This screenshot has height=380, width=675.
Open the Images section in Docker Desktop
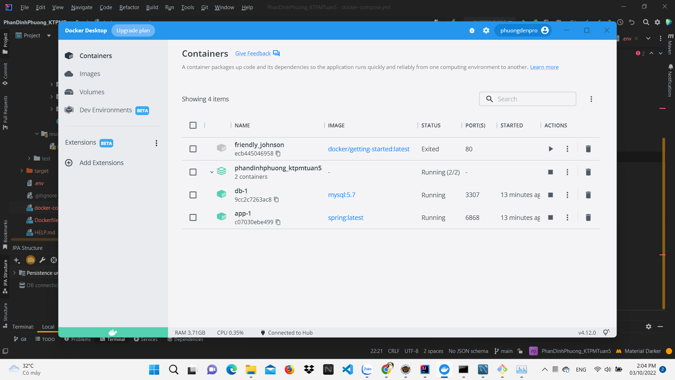point(91,74)
